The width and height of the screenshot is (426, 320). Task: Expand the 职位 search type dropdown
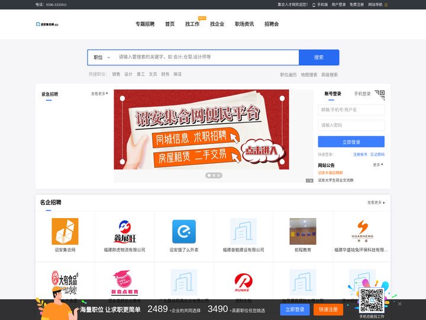(x=102, y=57)
